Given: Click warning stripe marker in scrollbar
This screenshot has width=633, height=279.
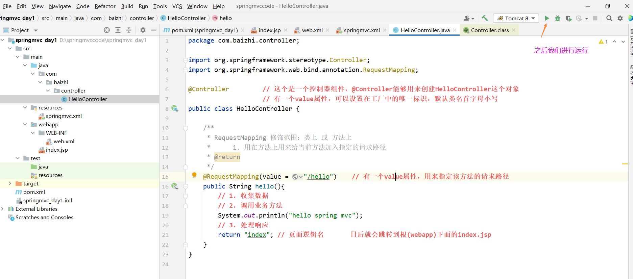Looking at the screenshot, I should tap(625, 164).
